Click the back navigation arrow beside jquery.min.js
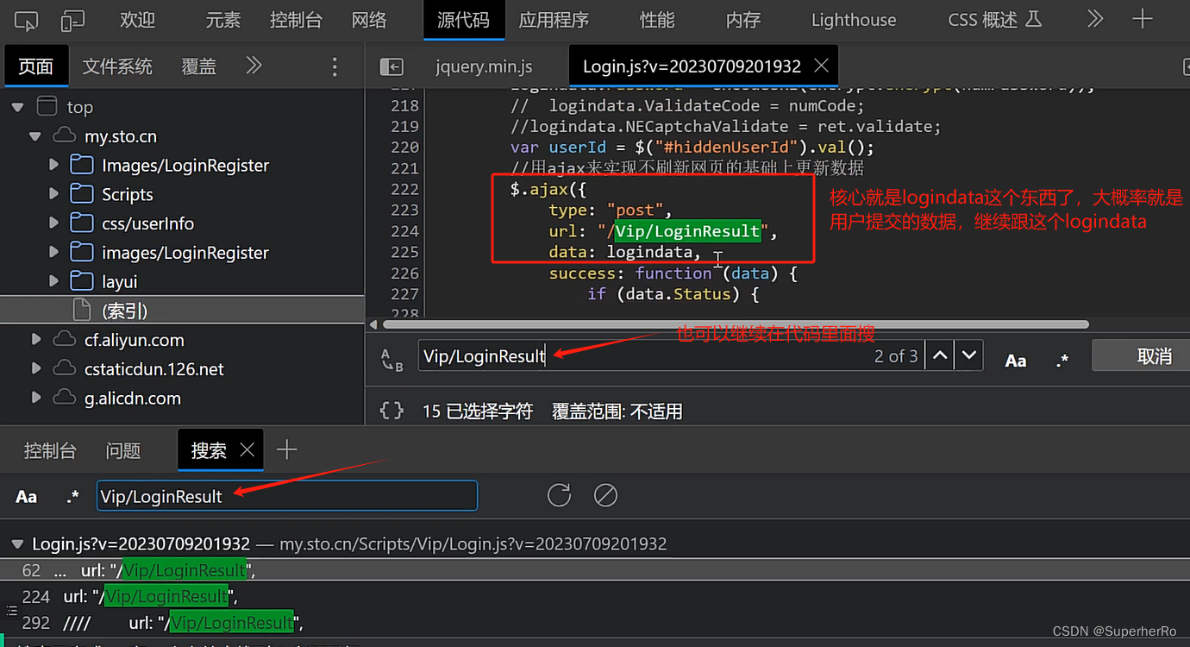 [392, 66]
